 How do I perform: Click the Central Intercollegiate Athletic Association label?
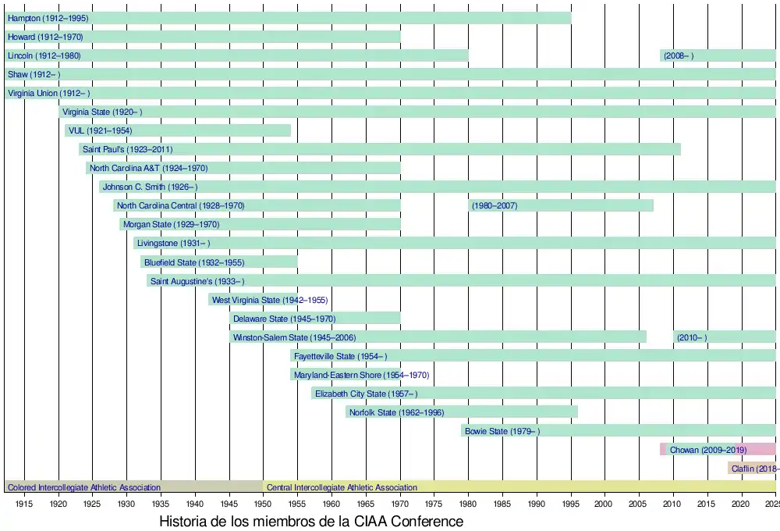point(342,487)
